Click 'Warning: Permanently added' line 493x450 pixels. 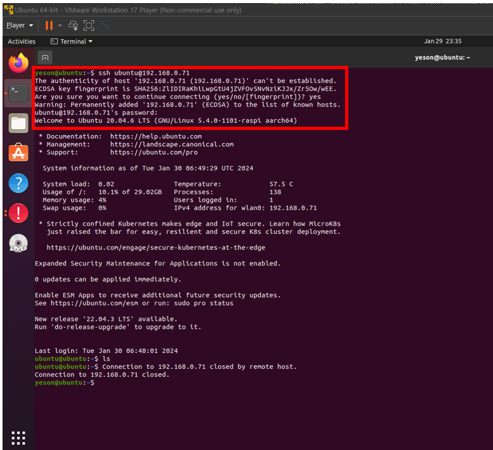[x=187, y=105]
